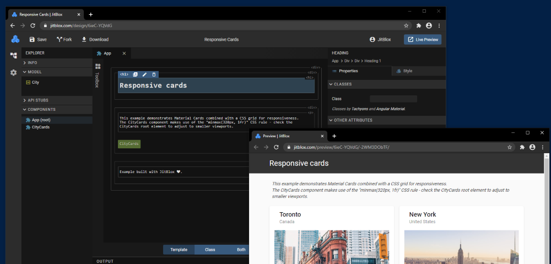Open the Chrome menu in the Preview window
This screenshot has height=264, width=551.
tap(543, 147)
